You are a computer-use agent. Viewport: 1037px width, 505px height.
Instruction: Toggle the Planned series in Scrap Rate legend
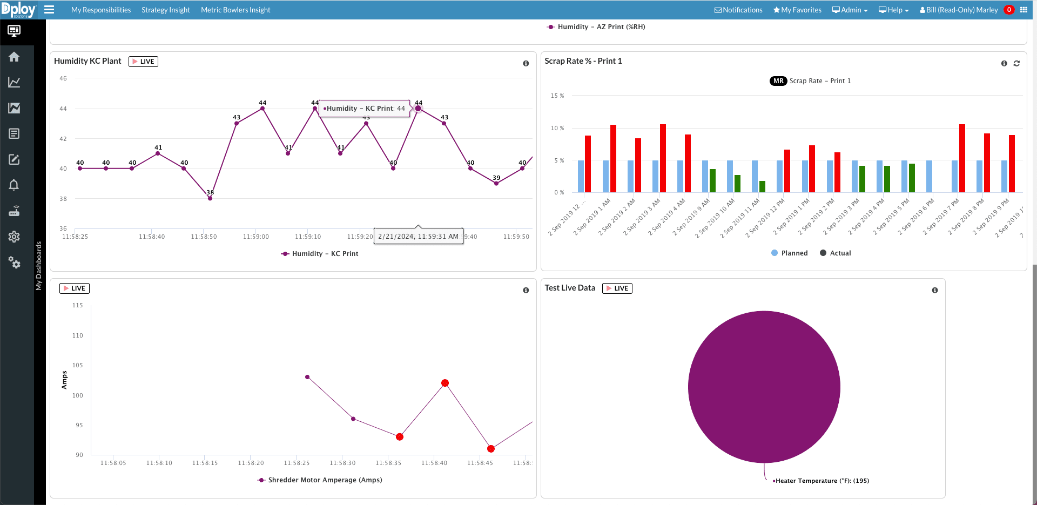789,253
